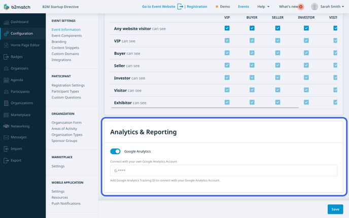Viewport: 349px width, 218px height.
Task: Open Marketplace sidebar icon
Action: (x=6, y=115)
